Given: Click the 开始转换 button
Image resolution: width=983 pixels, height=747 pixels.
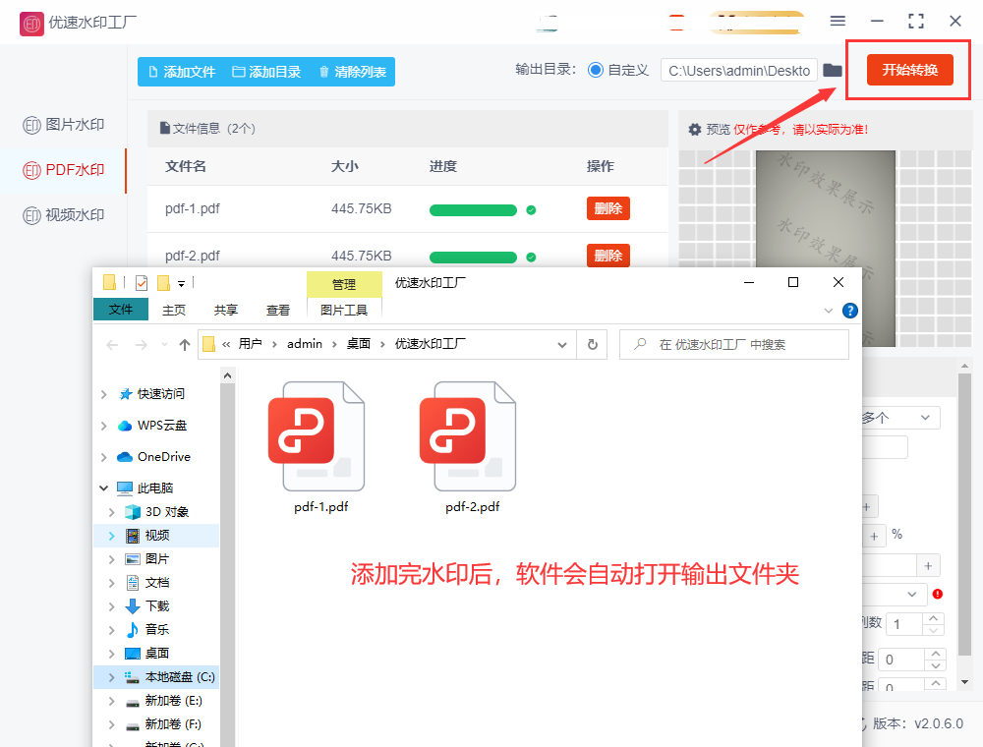Looking at the screenshot, I should tap(909, 70).
